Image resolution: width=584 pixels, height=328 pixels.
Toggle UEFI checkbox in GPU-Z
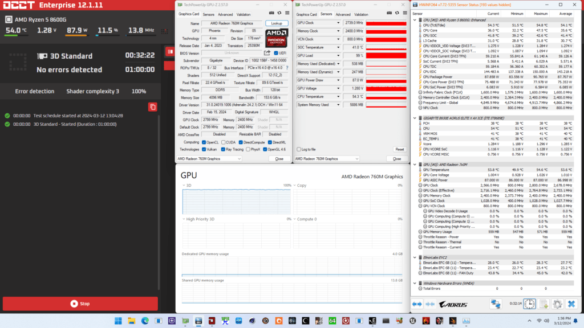[276, 53]
